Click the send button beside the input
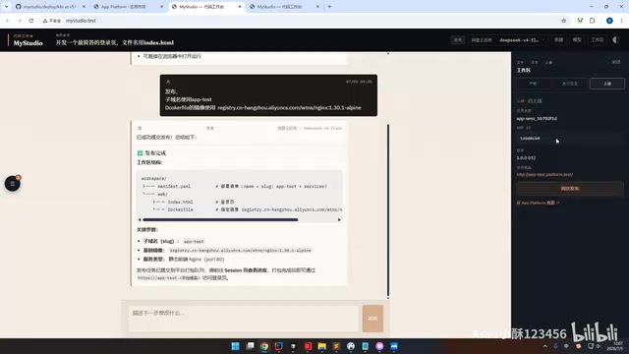This screenshot has height=354, width=629. (x=372, y=319)
